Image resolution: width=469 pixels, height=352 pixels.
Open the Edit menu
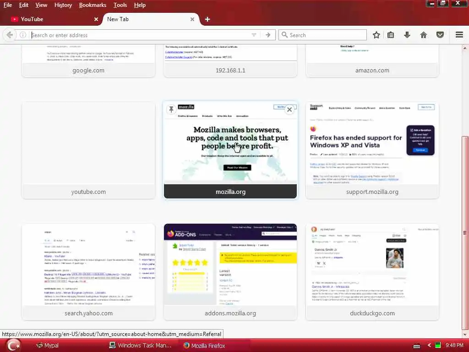tap(24, 5)
